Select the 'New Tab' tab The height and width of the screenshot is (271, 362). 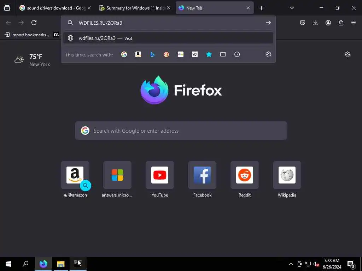click(215, 8)
